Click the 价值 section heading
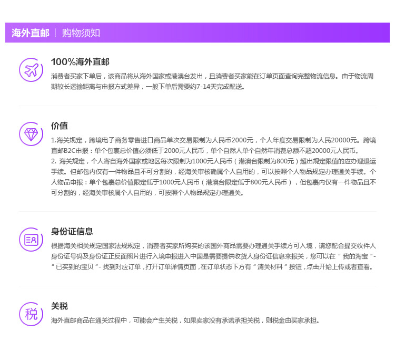 [x=60, y=126]
